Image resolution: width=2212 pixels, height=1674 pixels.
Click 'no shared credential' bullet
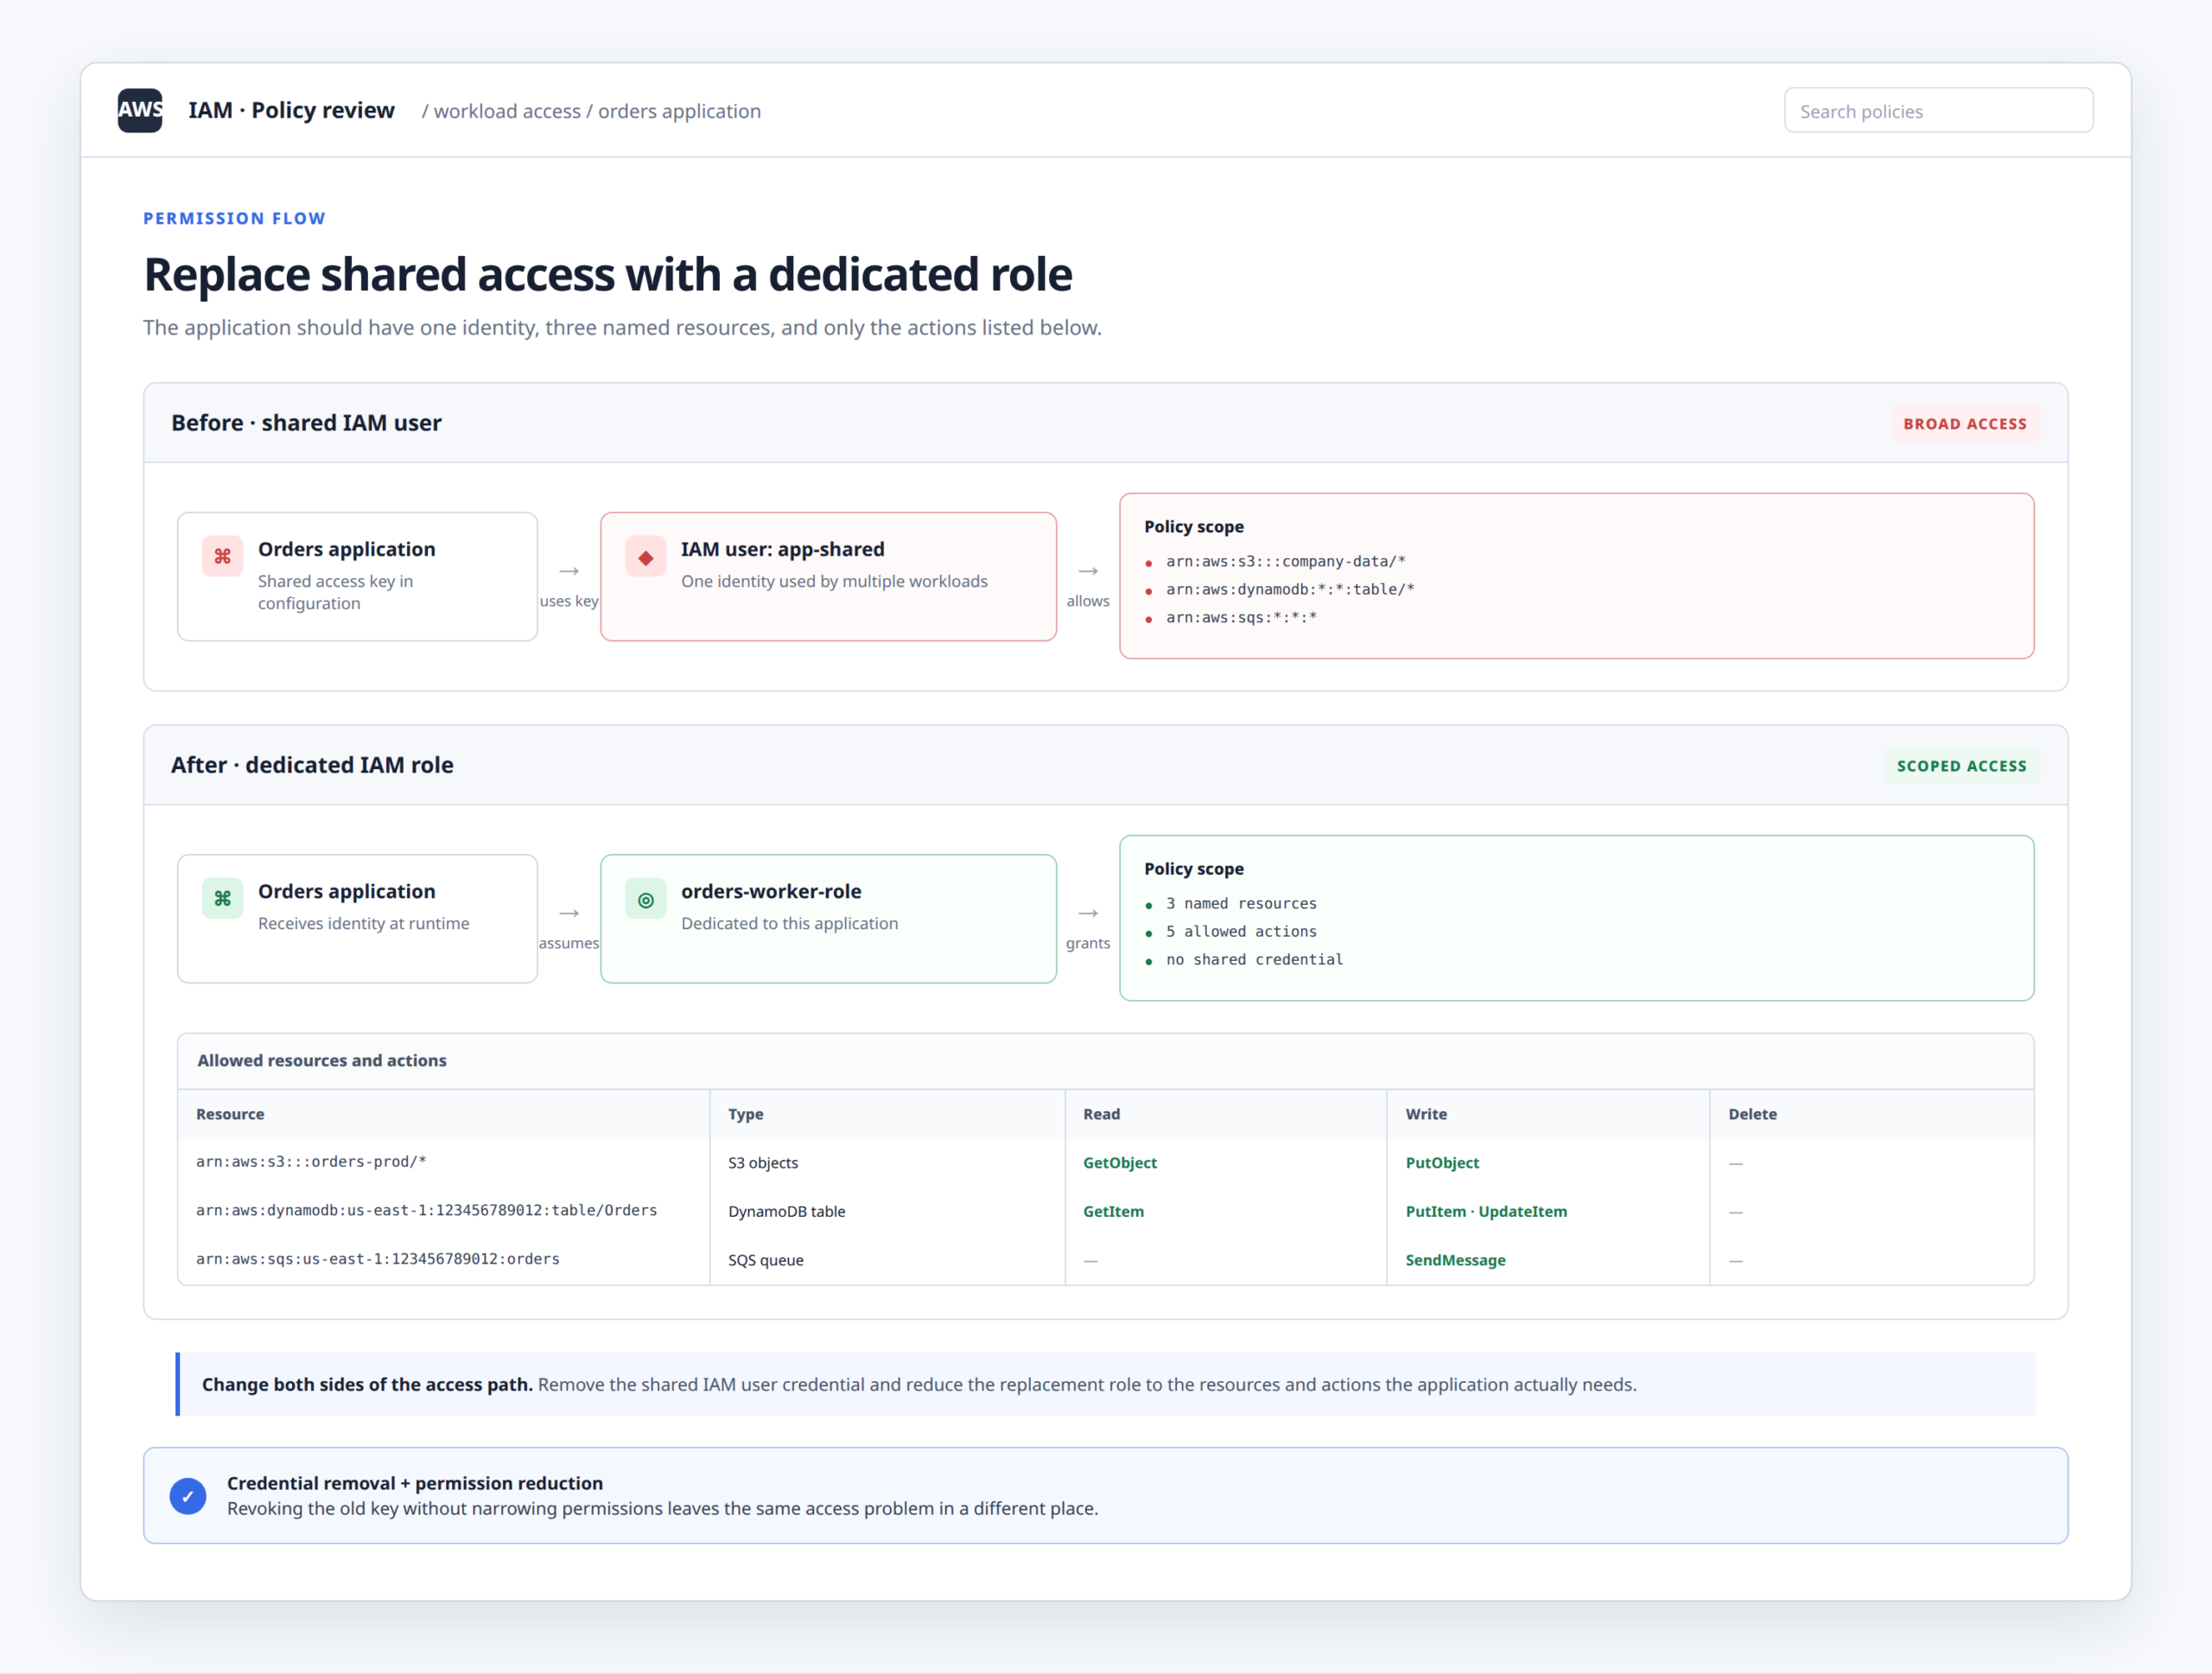[x=1254, y=959]
